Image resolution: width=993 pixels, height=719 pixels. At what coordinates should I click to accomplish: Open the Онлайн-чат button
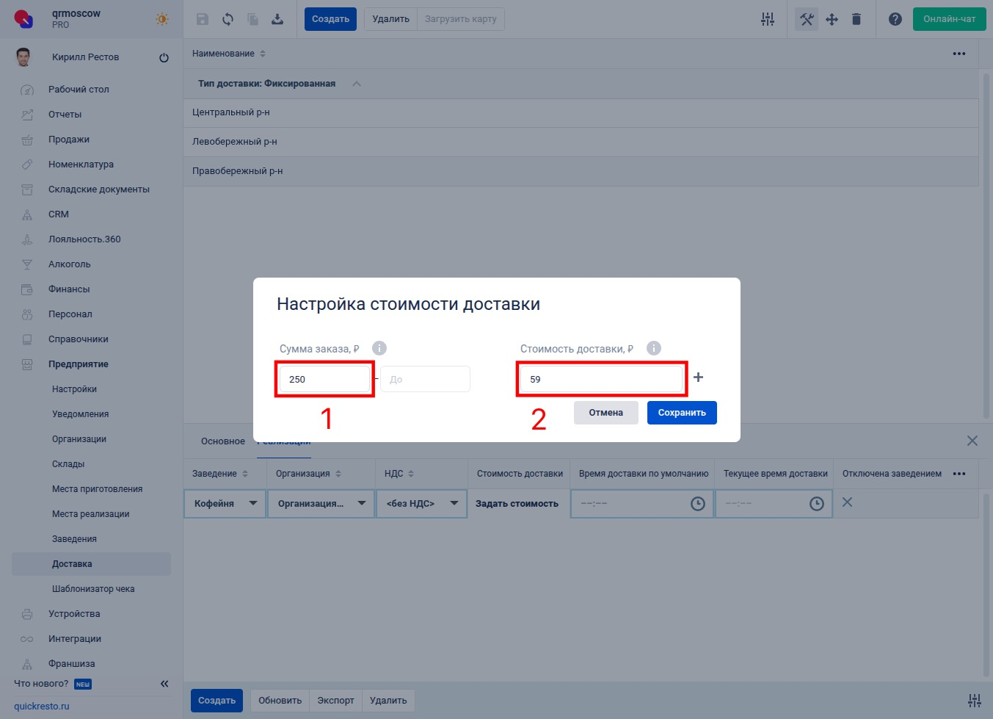coord(949,19)
